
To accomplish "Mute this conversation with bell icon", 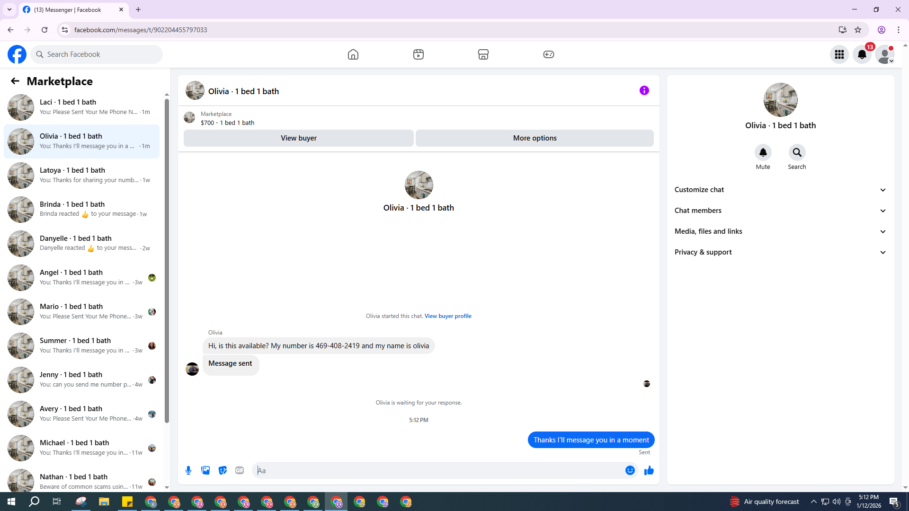I will [763, 153].
